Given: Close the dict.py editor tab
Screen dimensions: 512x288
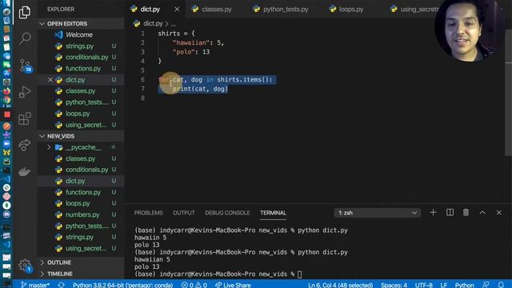Looking at the screenshot, I should pyautogui.click(x=177, y=9).
